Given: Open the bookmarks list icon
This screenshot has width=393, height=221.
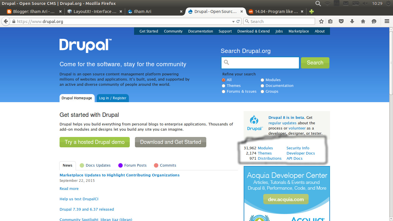Looking at the screenshot, I should tap(331, 21).
